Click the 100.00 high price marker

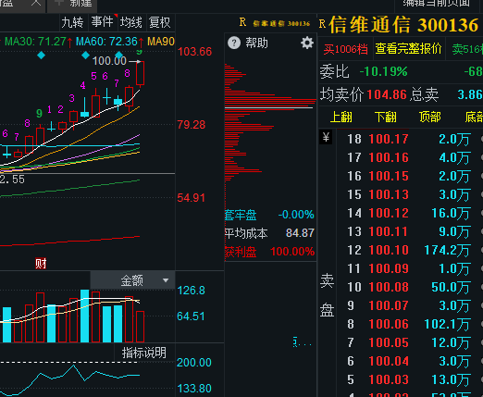click(109, 61)
